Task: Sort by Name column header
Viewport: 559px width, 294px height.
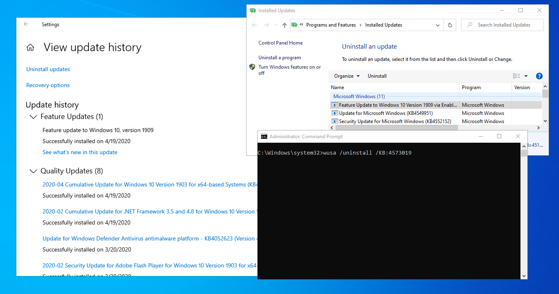Action: tap(394, 88)
